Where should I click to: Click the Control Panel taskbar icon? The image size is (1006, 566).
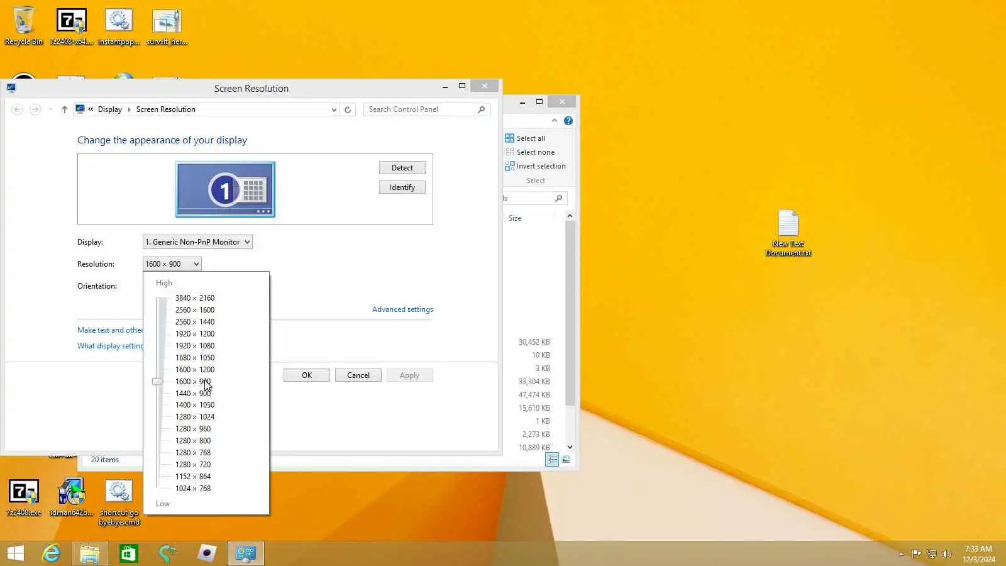245,553
